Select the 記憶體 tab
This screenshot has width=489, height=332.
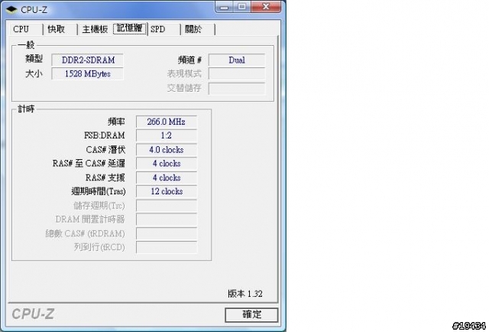point(130,28)
